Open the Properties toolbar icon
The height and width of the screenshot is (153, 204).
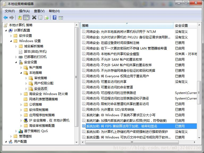pyautogui.click(x=40, y=17)
